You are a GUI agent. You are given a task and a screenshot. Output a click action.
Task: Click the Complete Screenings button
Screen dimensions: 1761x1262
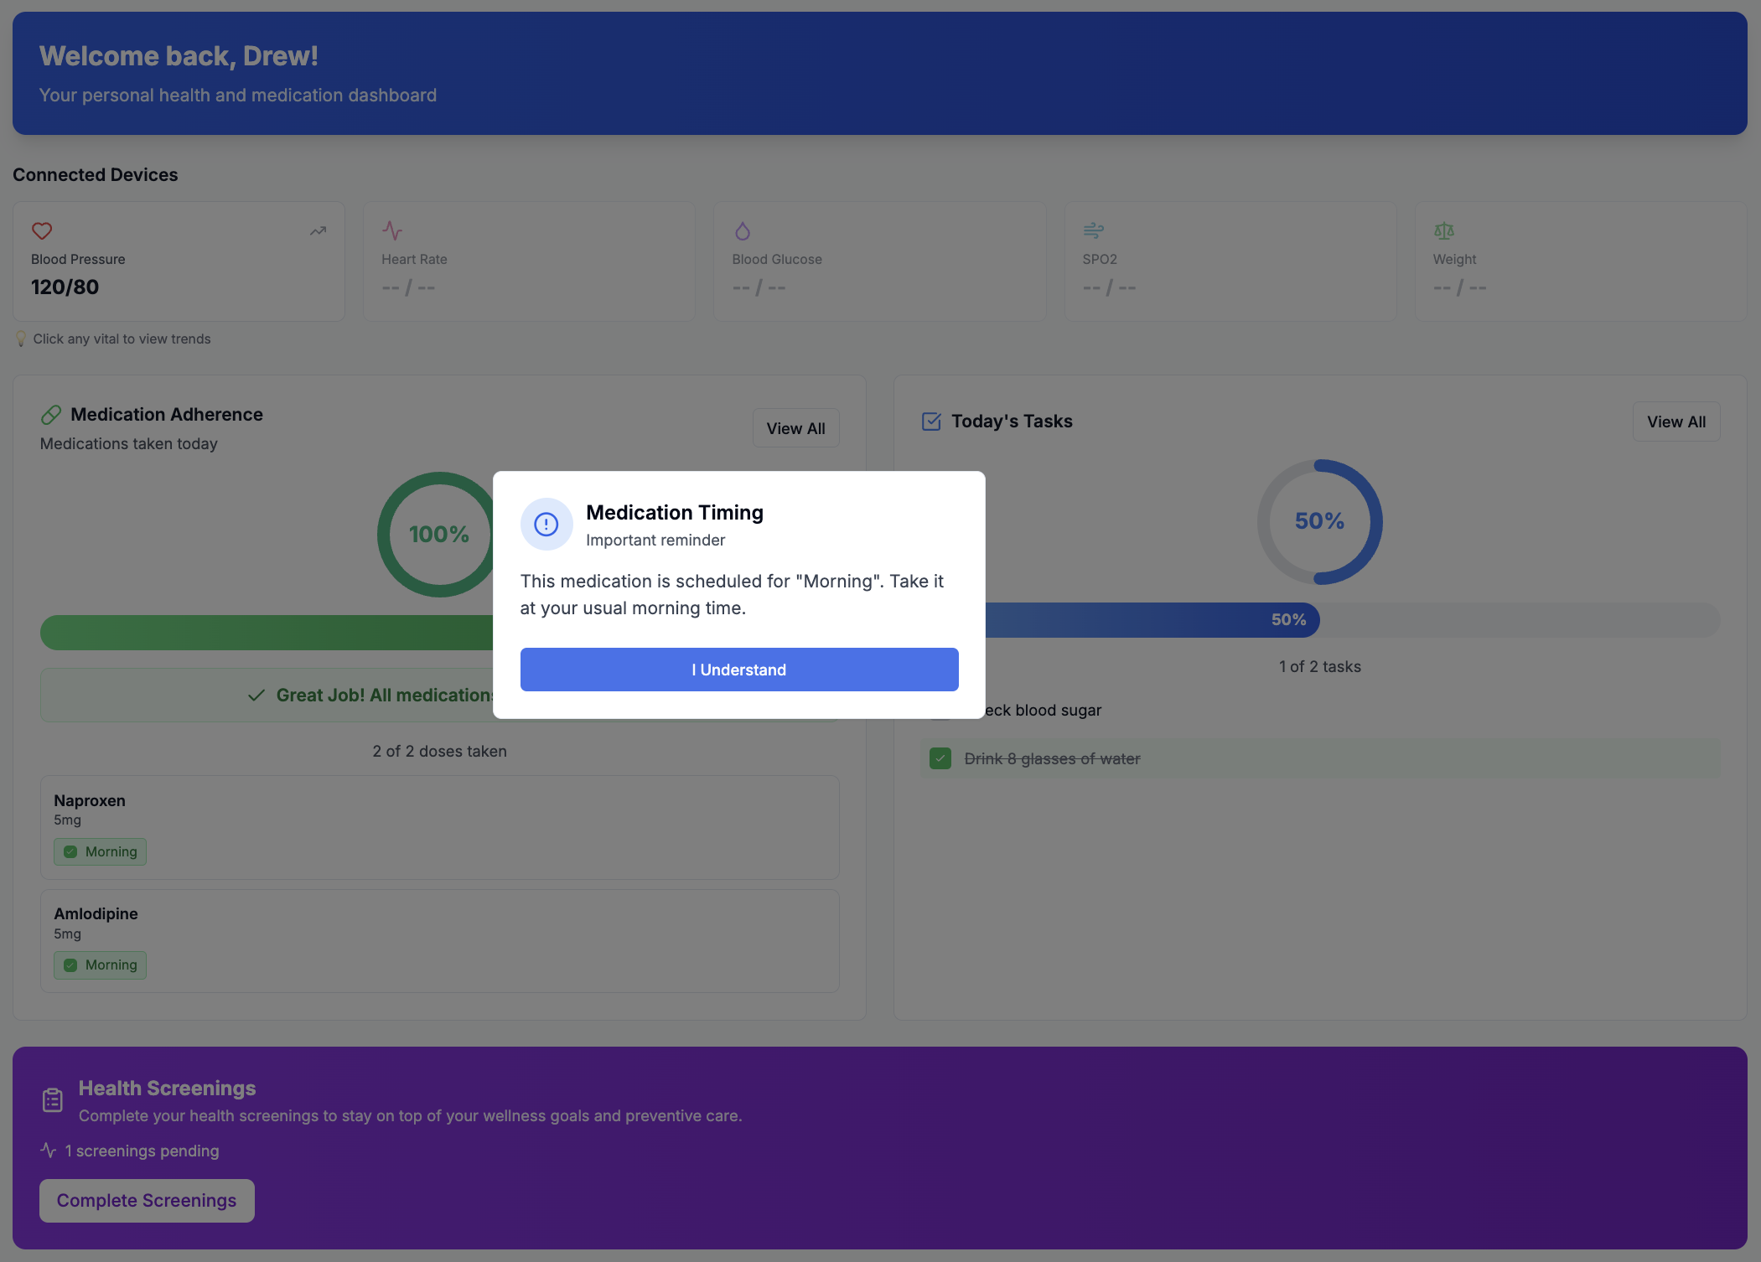coord(146,1200)
